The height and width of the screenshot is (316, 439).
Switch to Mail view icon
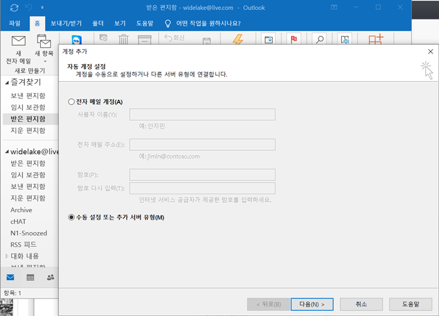click(x=11, y=277)
